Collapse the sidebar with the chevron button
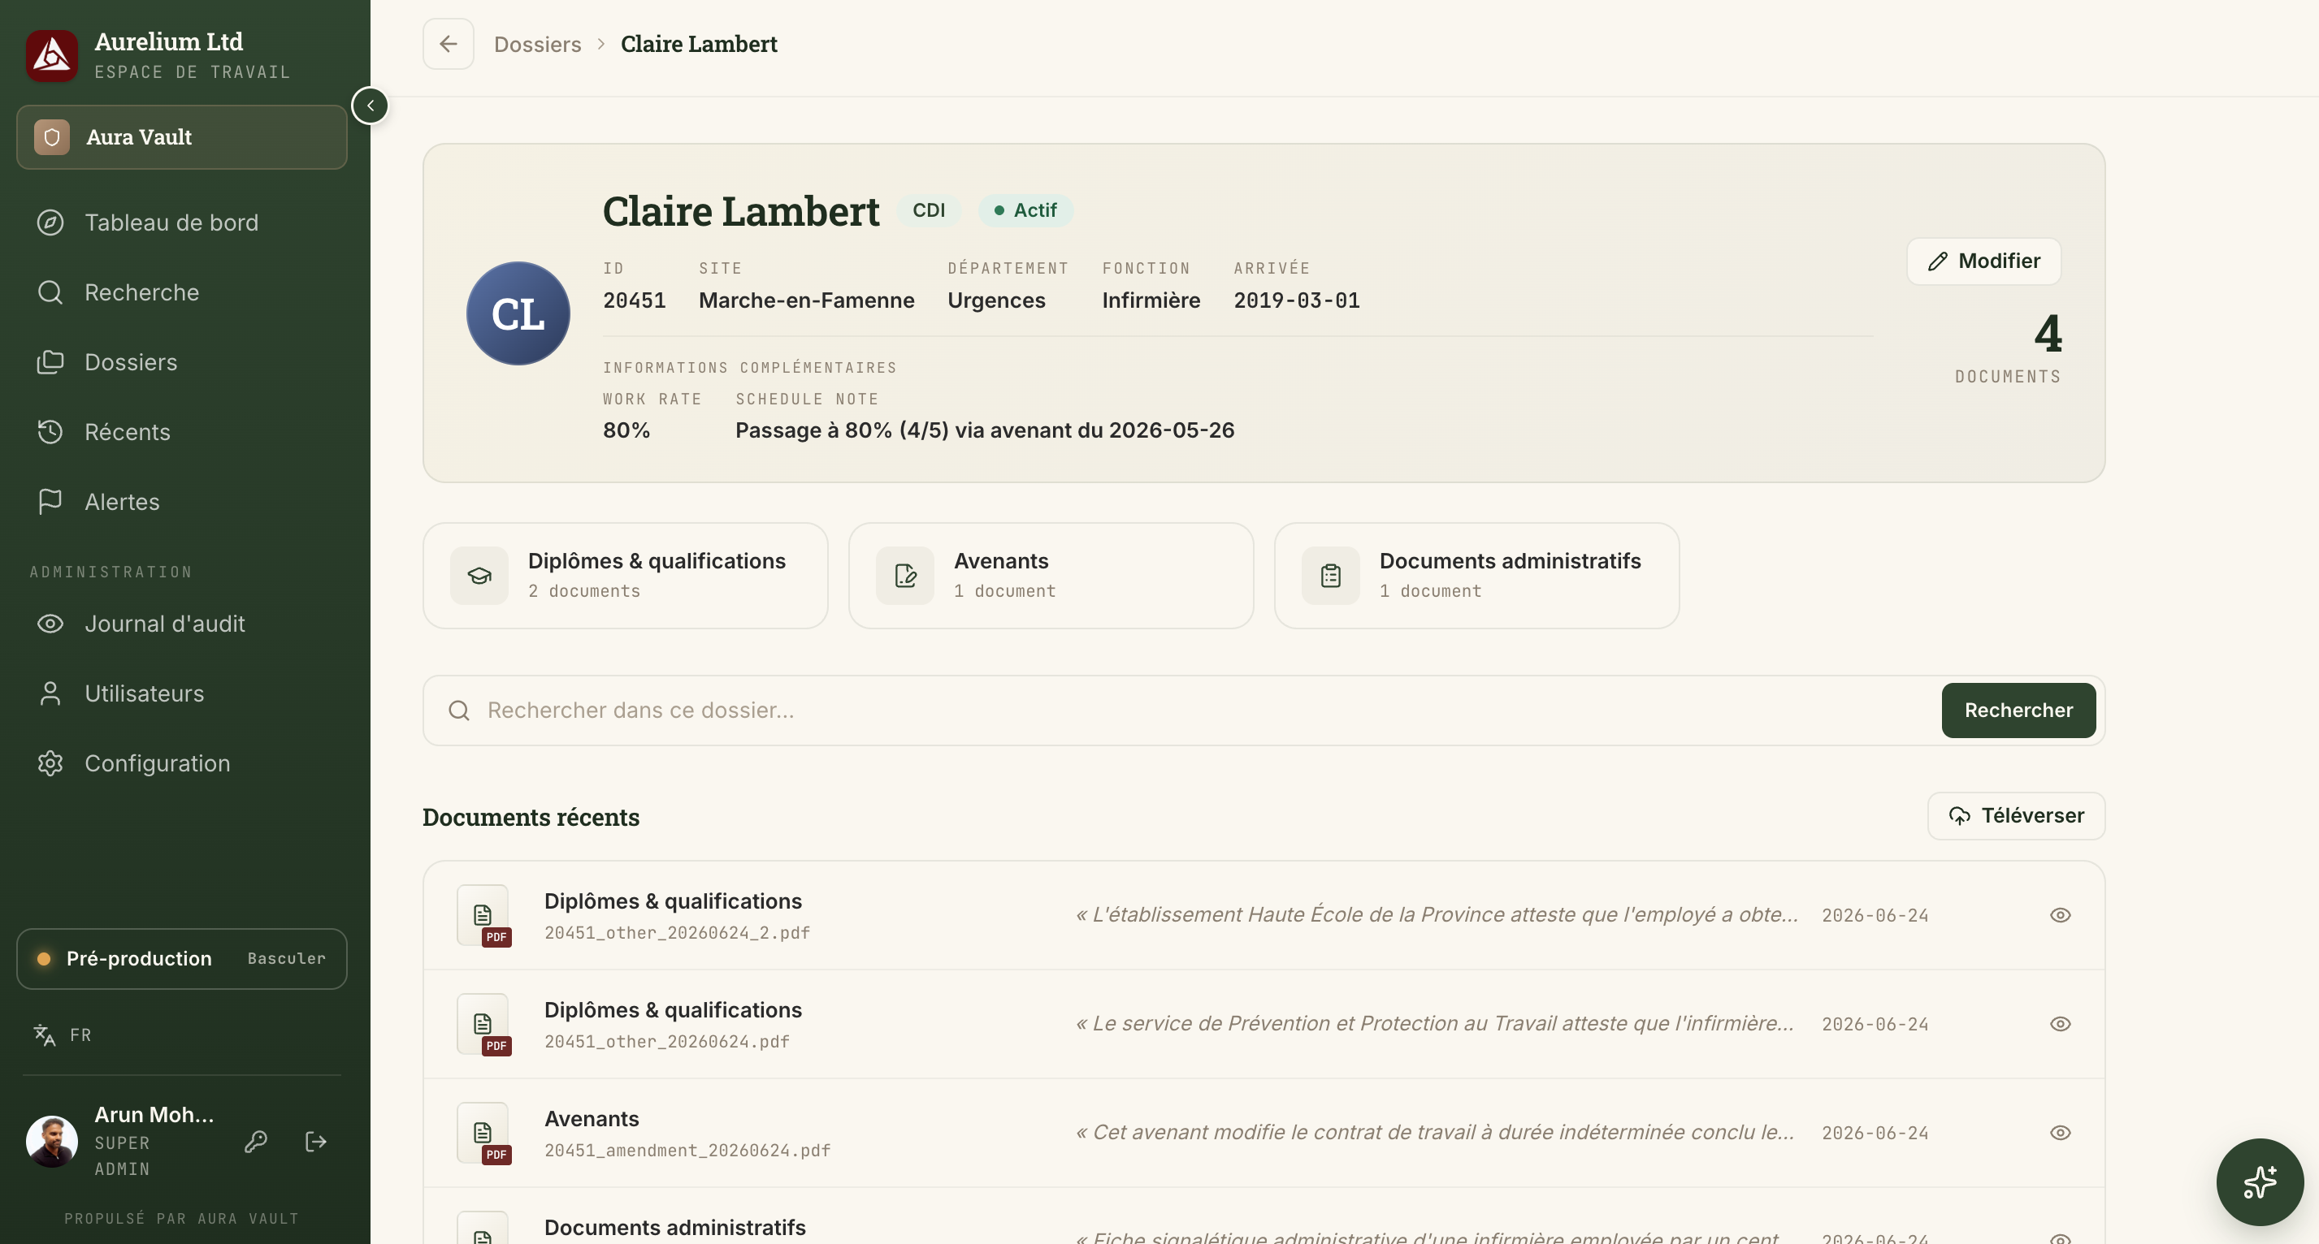The width and height of the screenshot is (2319, 1244). point(370,106)
